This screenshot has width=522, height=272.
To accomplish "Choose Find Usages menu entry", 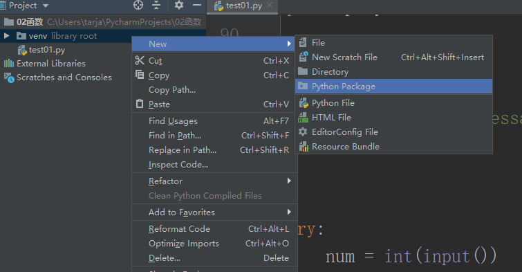I will (x=214, y=121).
